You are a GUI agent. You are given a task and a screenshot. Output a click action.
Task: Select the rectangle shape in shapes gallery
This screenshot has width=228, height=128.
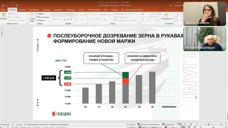(x=152, y=14)
